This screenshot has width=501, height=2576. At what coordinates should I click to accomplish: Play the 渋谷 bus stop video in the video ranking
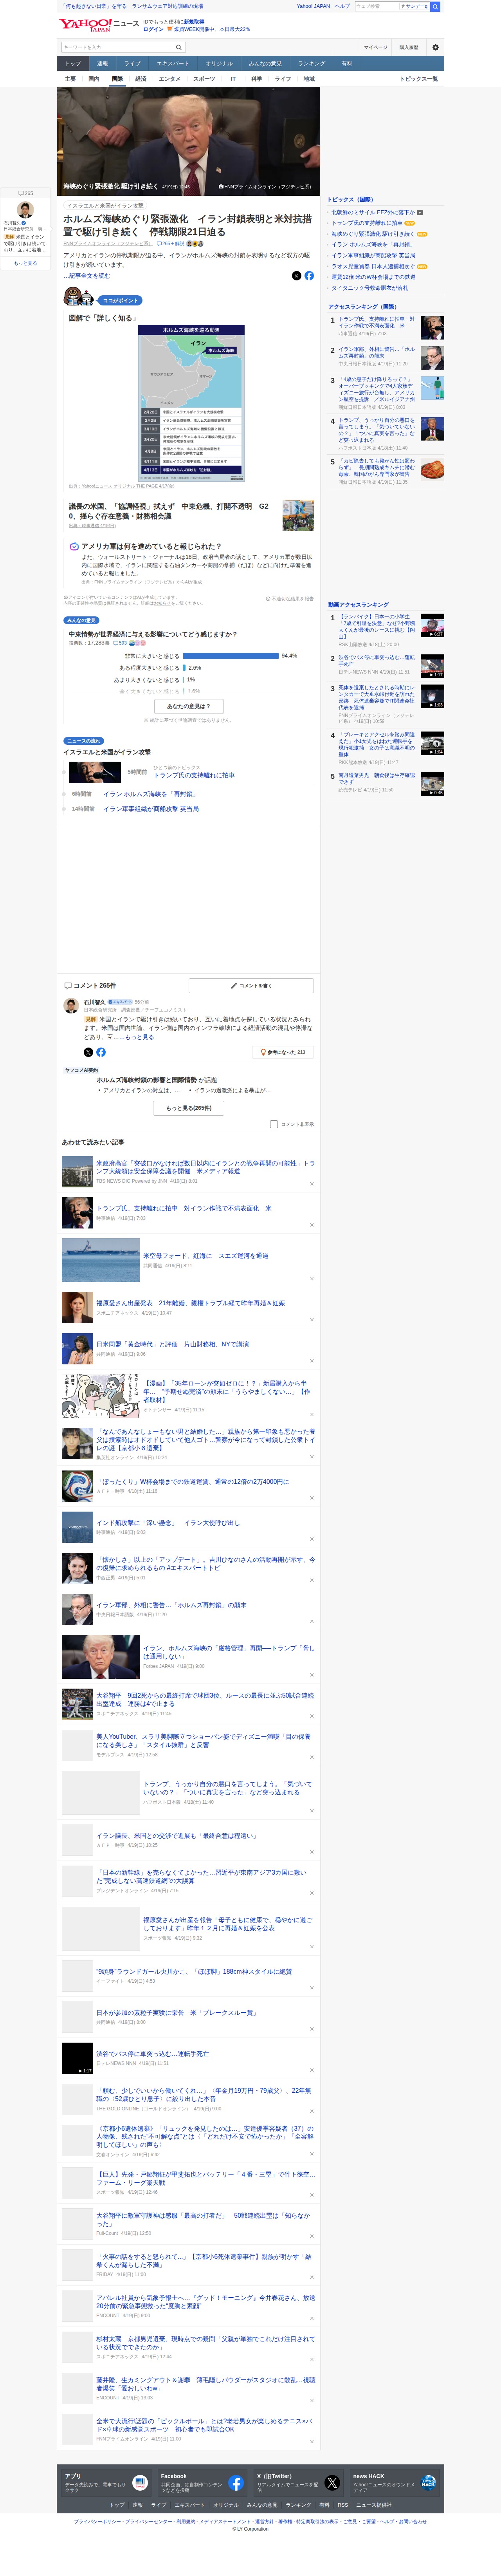(x=432, y=666)
